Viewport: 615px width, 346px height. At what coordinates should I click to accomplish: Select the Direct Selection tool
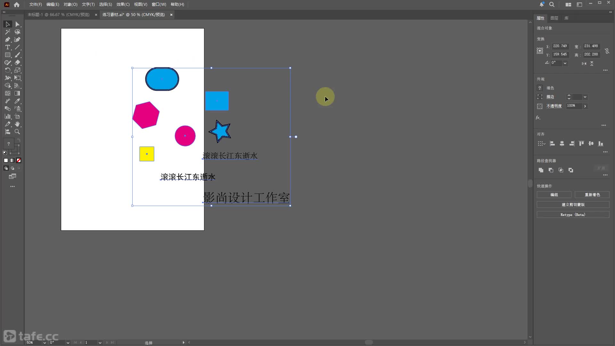point(18,24)
